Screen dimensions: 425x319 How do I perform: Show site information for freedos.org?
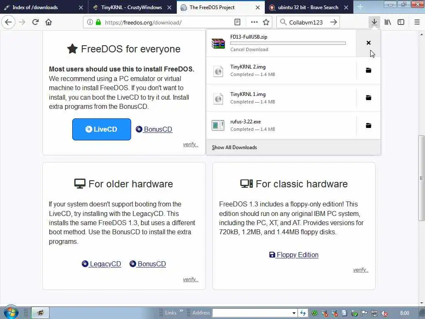[90, 22]
